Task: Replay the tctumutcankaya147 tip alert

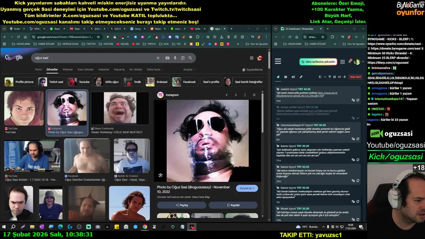Action: (x=358, y=139)
